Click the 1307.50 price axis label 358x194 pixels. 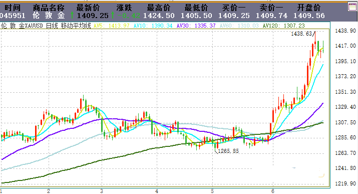(345, 122)
